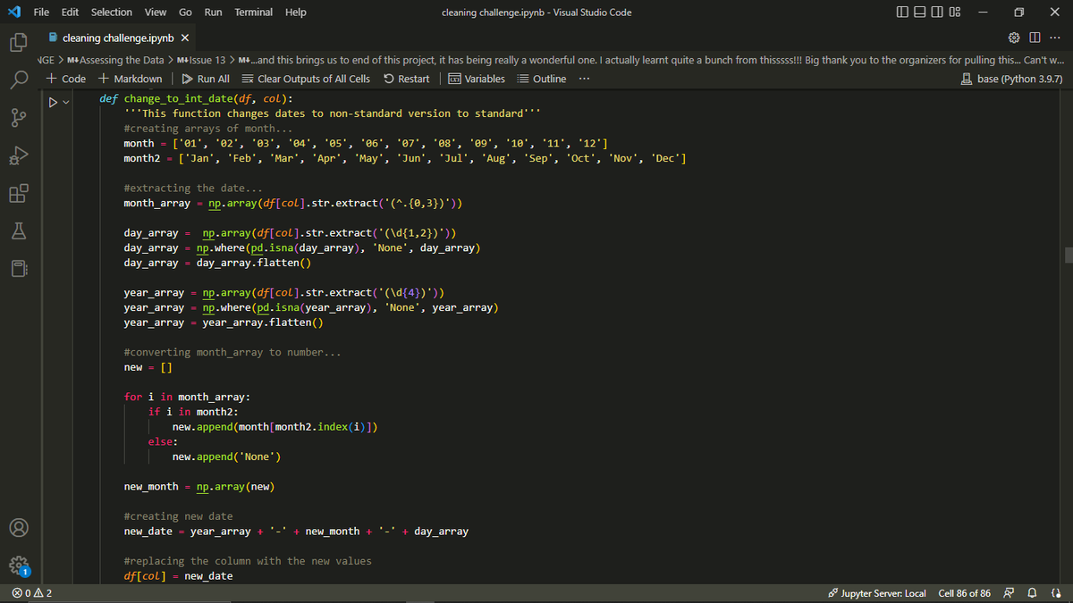Open the Explorer view in activity bar
This screenshot has height=603, width=1073.
(19, 42)
